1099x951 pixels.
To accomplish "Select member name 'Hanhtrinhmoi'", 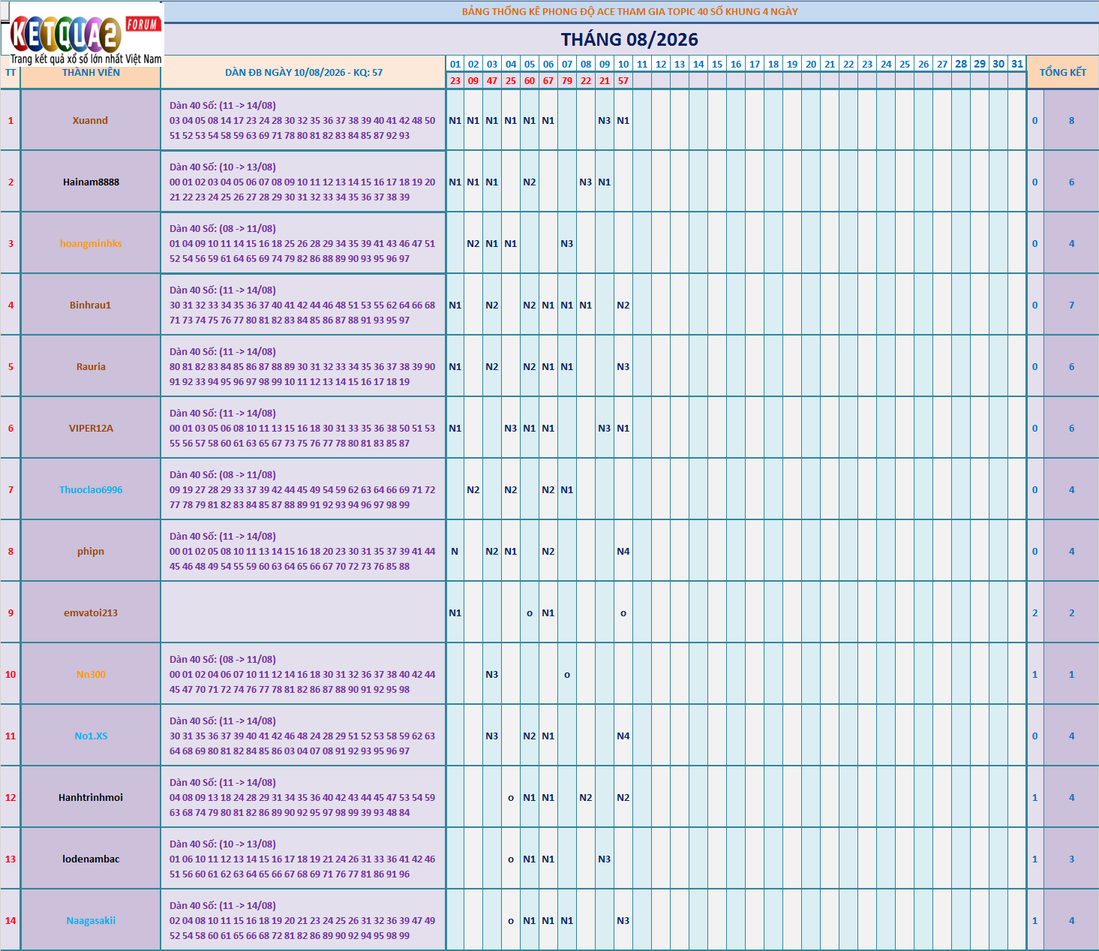I will (x=91, y=798).
